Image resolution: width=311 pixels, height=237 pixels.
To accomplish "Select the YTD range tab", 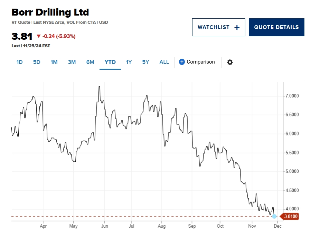I will pos(110,62).
